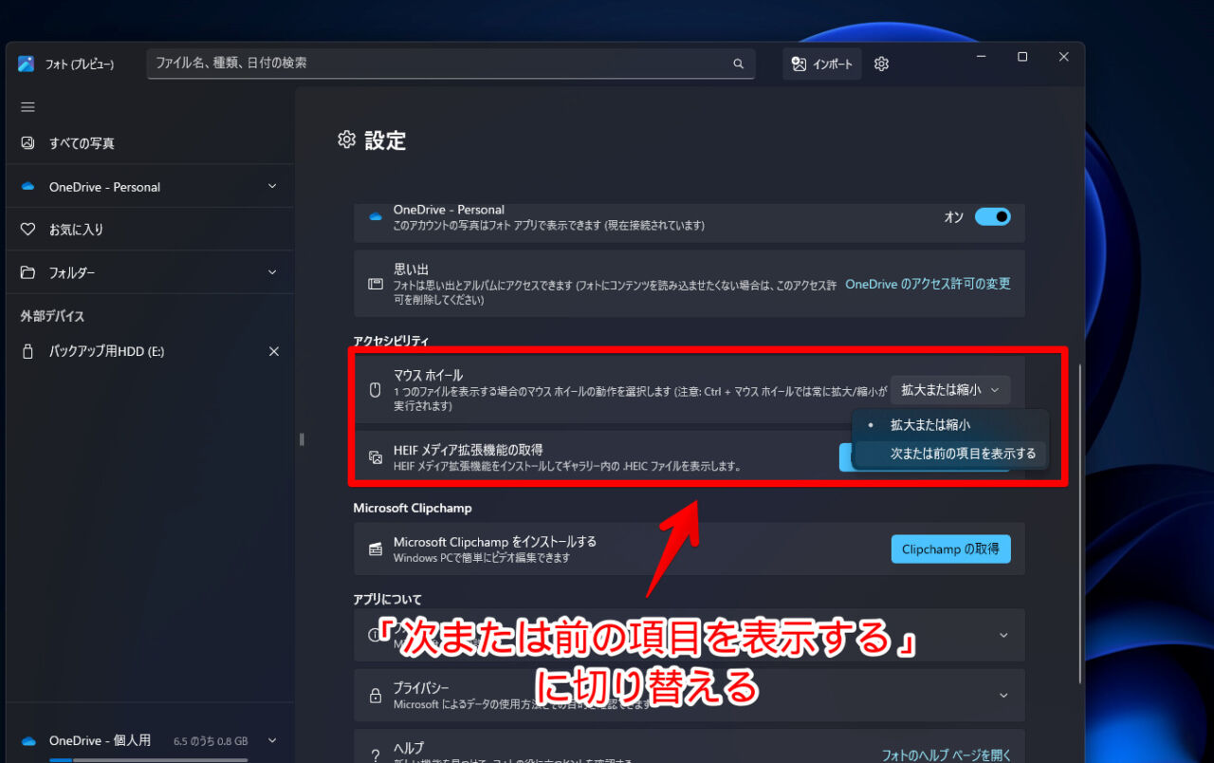Open OneDrive のアクセス許可の変更 link
1214x763 pixels.
[928, 284]
